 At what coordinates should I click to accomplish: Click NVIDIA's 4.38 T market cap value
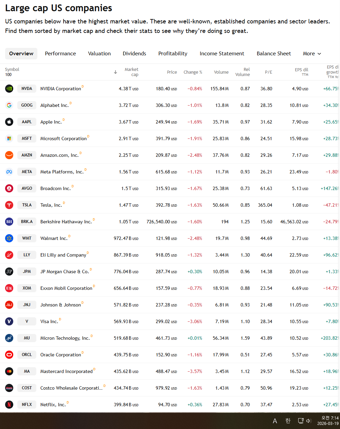[x=128, y=89]
